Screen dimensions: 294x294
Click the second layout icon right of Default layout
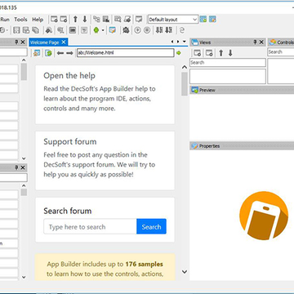tap(212, 20)
